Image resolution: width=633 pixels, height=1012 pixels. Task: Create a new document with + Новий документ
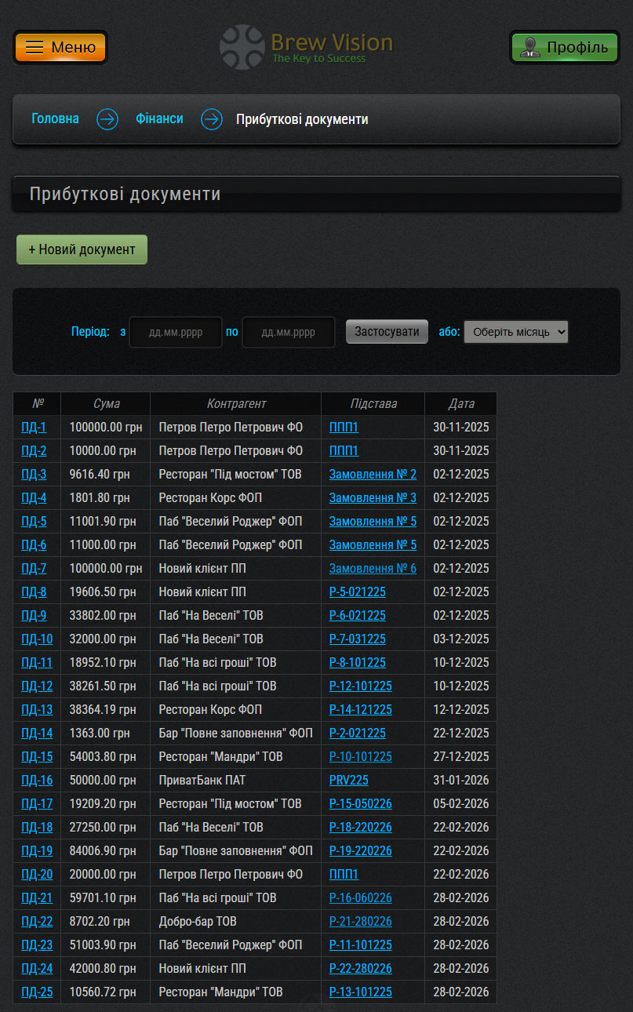(x=82, y=249)
